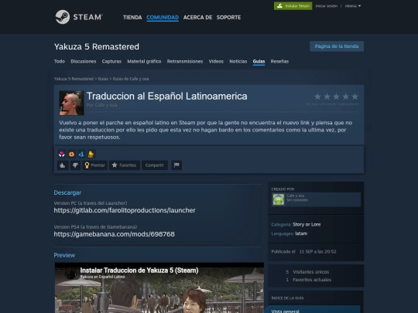
Task: Click the orange award emoji icon
Action: (x=71, y=154)
